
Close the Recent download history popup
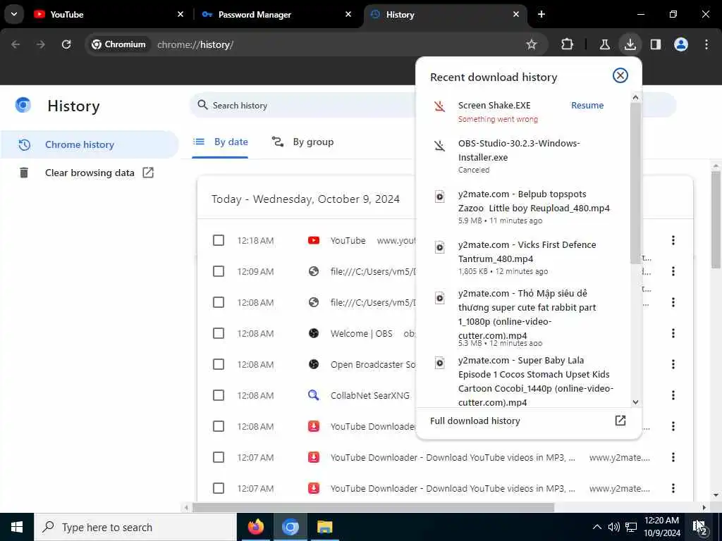point(620,75)
